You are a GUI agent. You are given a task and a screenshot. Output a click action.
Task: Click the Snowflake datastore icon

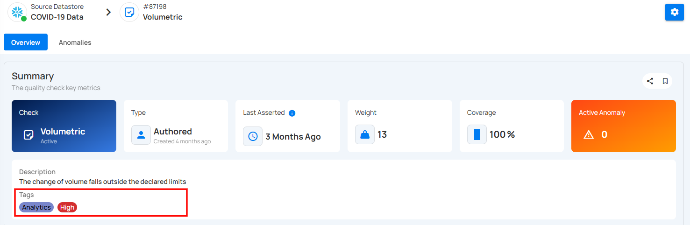(17, 12)
